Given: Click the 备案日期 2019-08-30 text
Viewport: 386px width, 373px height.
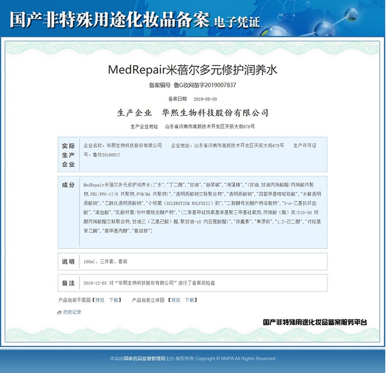Looking at the screenshot, I should click(192, 99).
